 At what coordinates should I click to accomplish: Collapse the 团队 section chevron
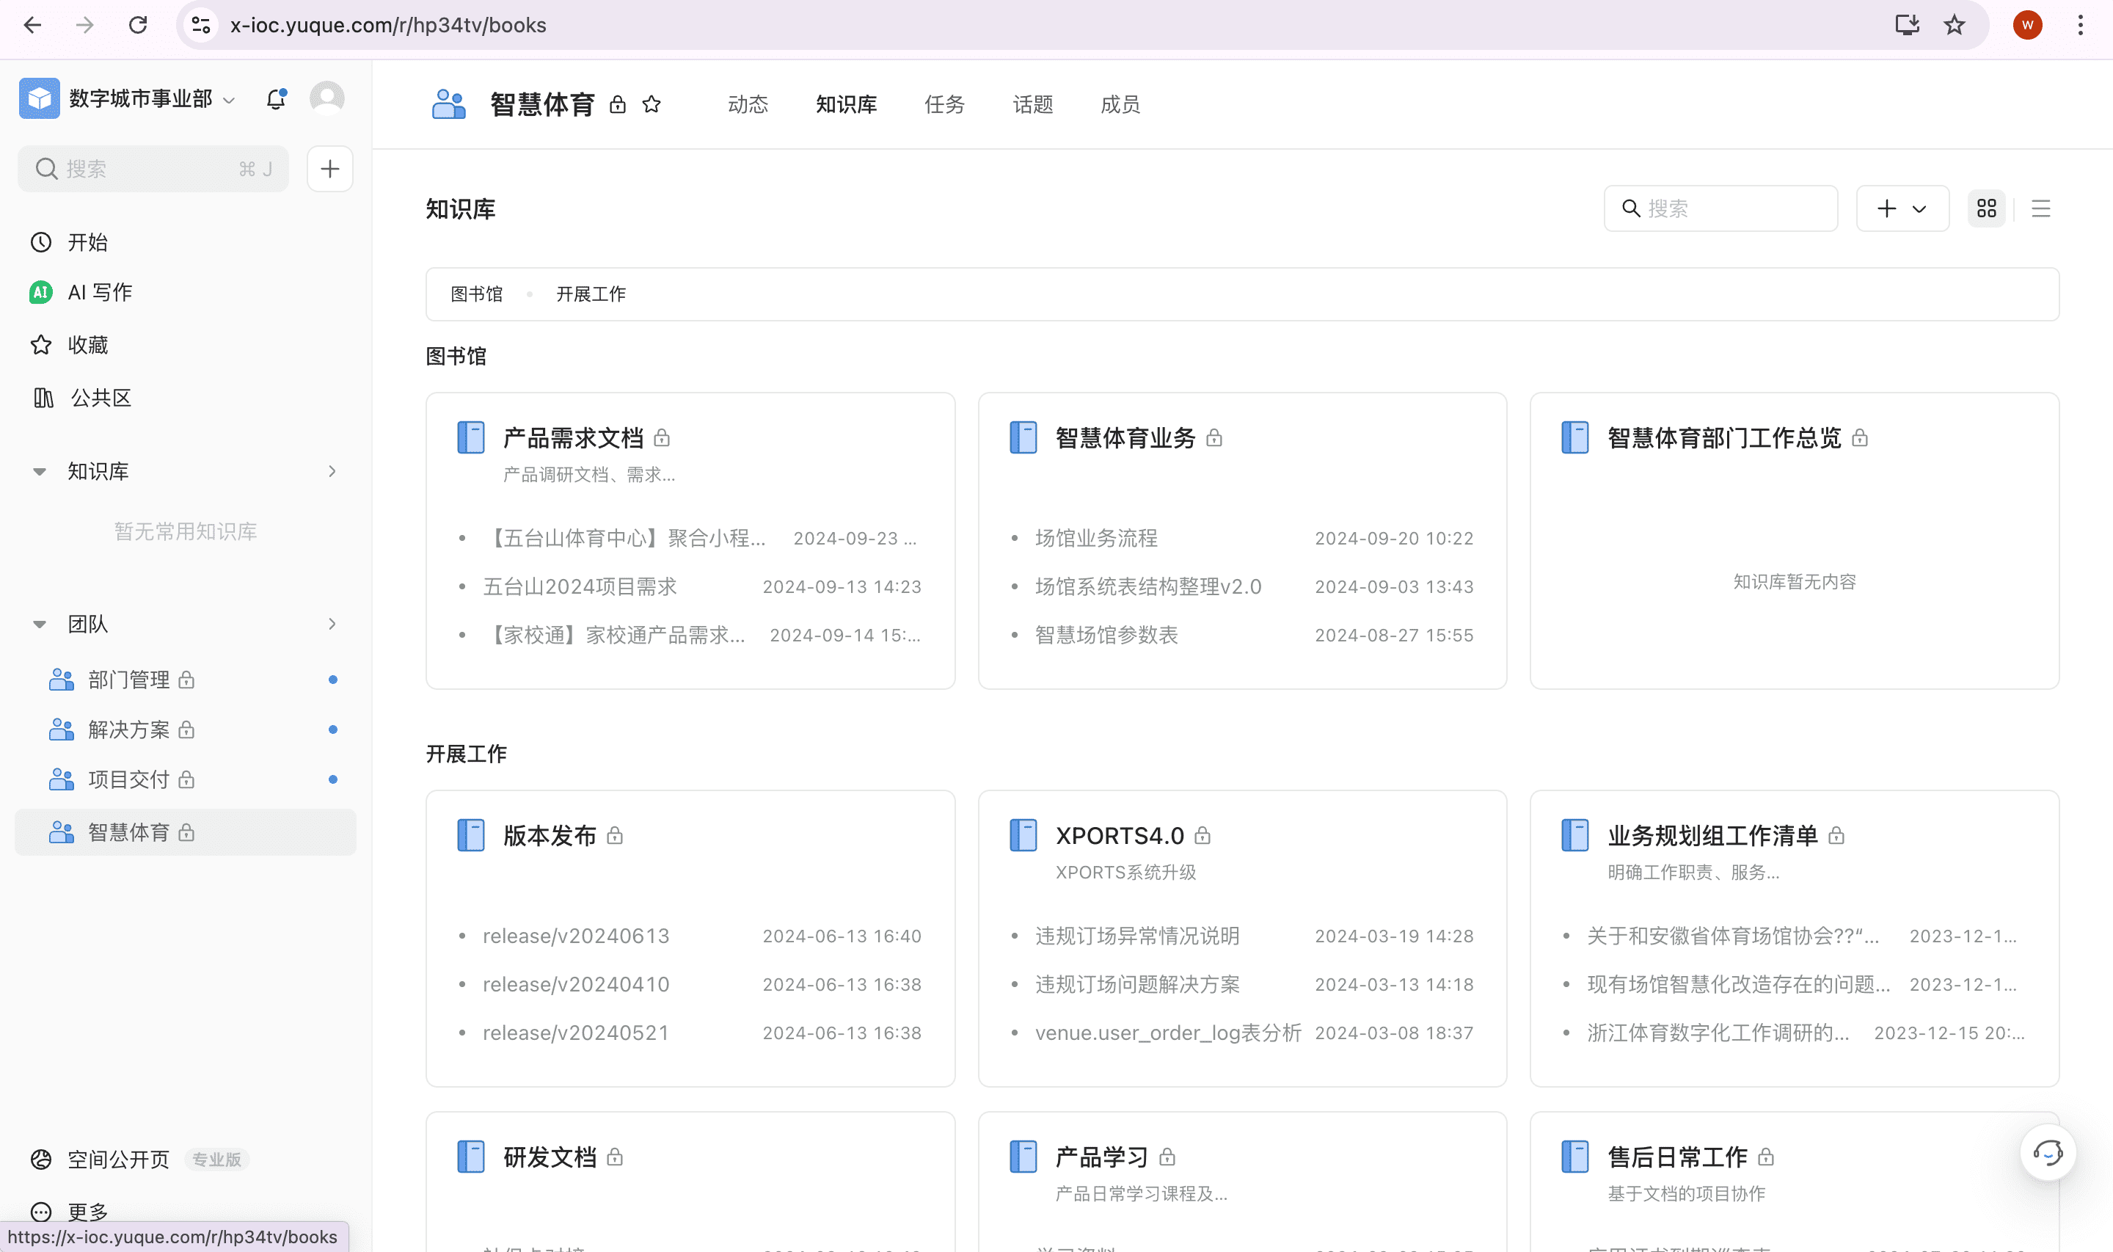[x=40, y=624]
